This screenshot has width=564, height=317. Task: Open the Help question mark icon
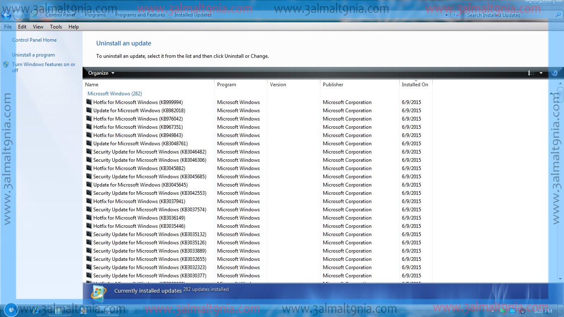(x=555, y=73)
